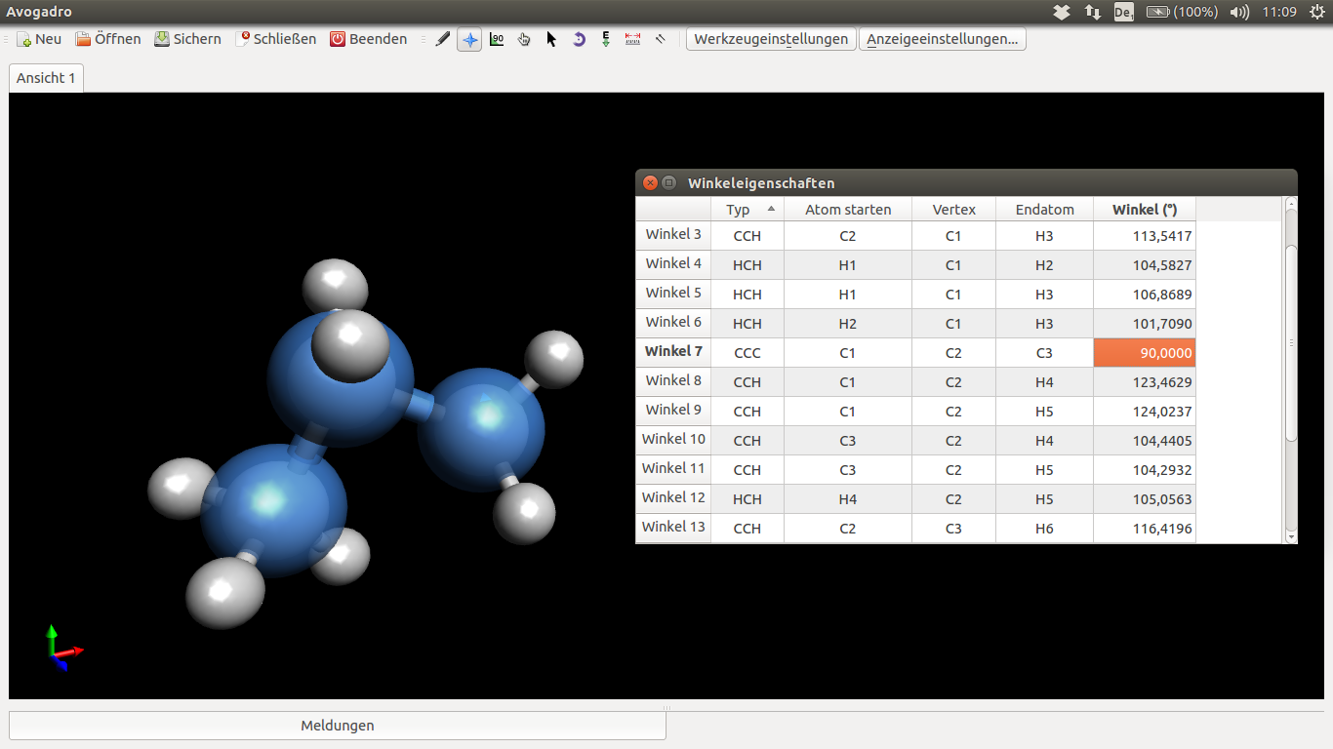The width and height of the screenshot is (1333, 749).
Task: Select the Winkel 12 row header
Action: pos(673,498)
